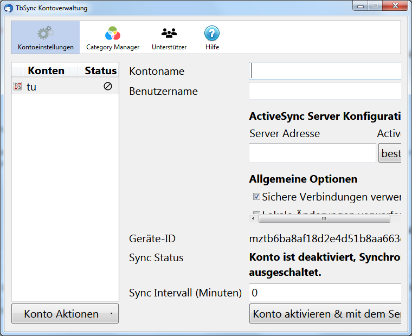
Task: Open the Unterstützer people icon
Action: tap(169, 34)
